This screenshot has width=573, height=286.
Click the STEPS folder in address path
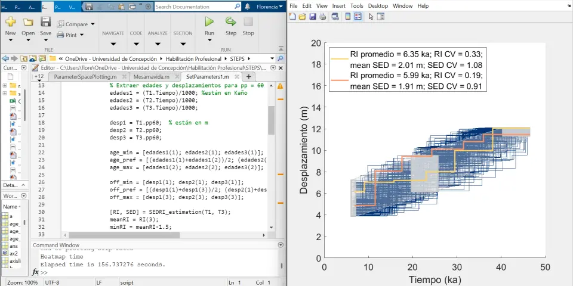pos(236,59)
